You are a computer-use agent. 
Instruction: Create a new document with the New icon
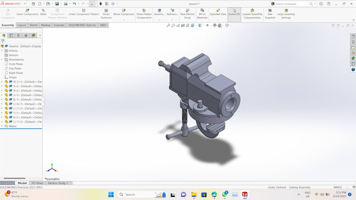39,4
